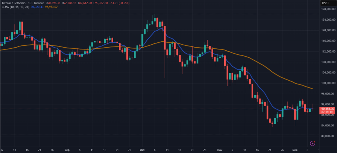Click the Nov label on time axis

tap(220, 150)
